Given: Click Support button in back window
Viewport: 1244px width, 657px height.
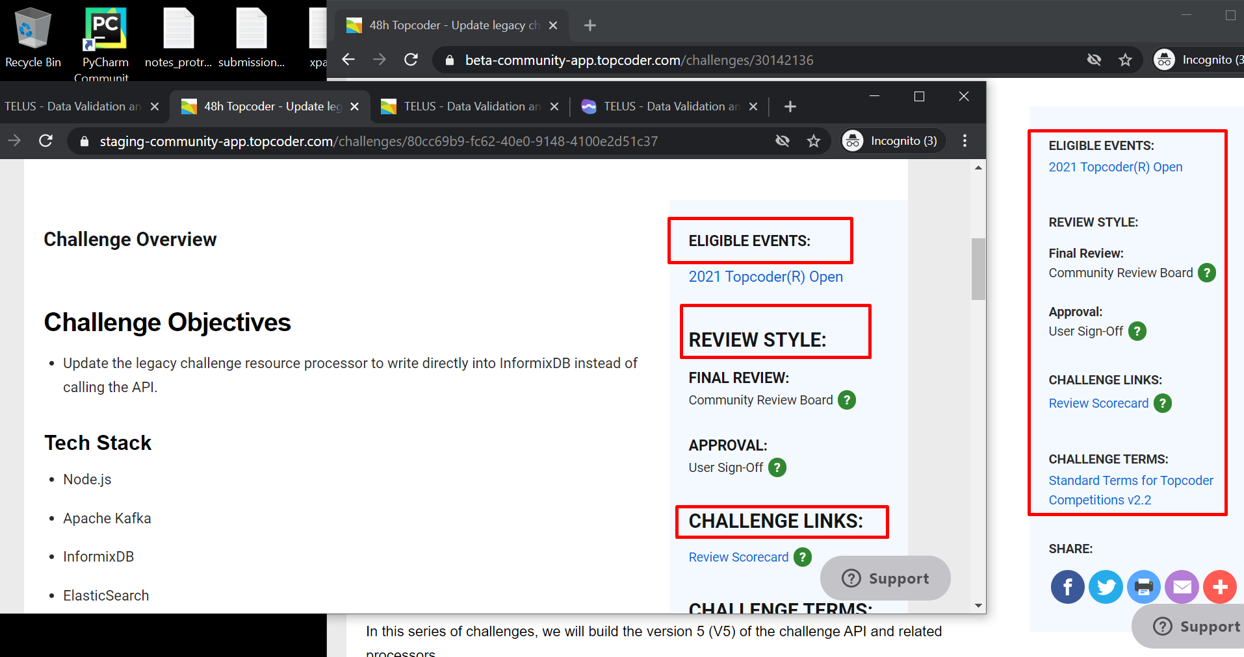Looking at the screenshot, I should [1189, 626].
